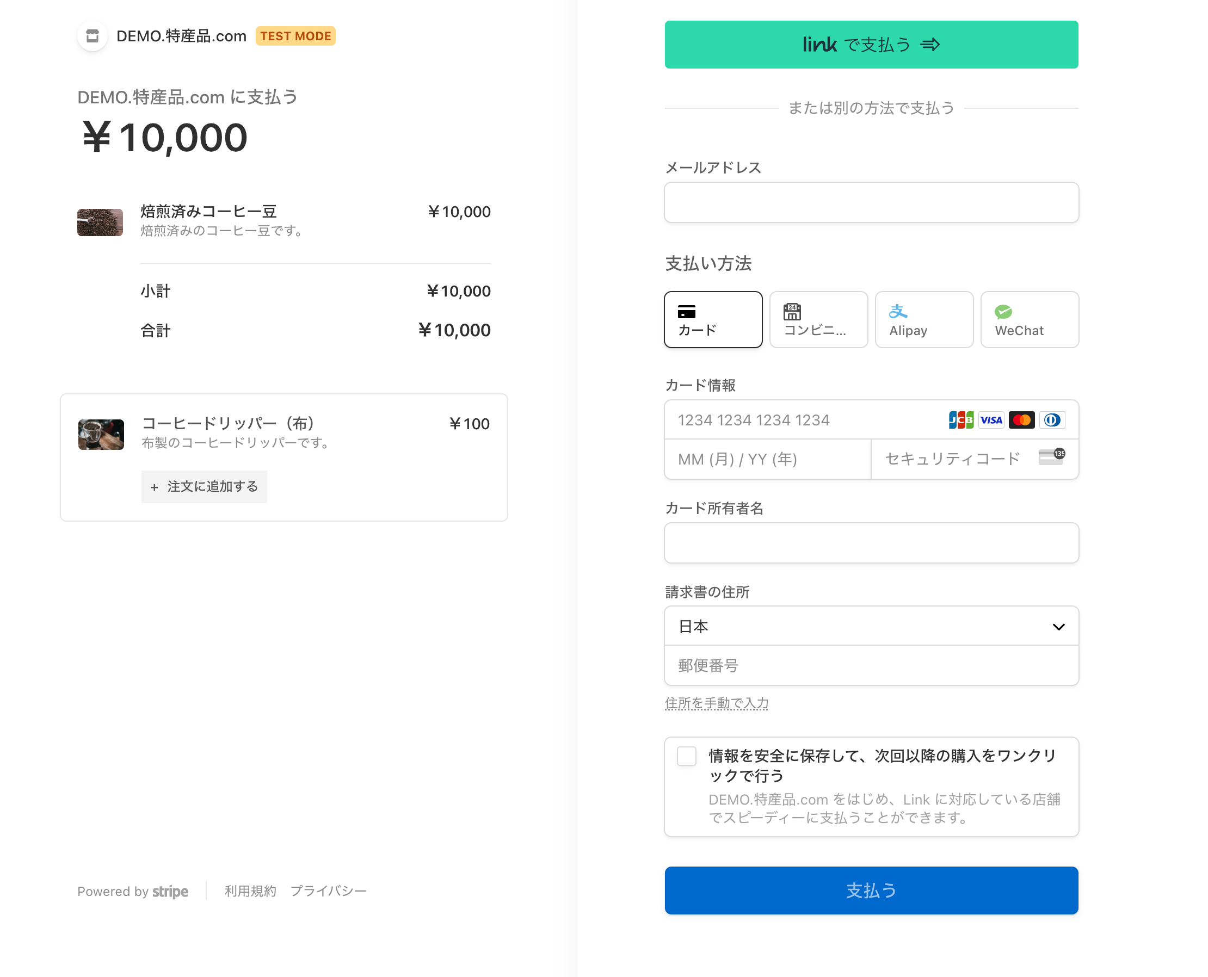Click the coffee beans product thumbnail
Viewport: 1208px width, 977px height.
coord(100,222)
